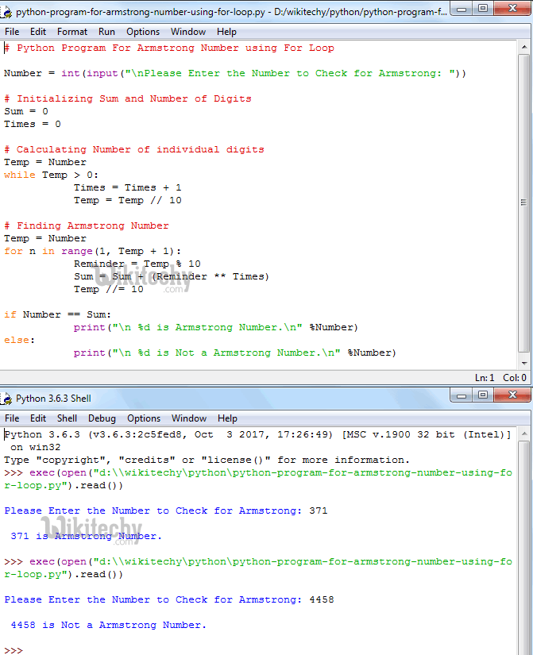Click 'if Number == Sum:' line
Screen dimensions: 533x655
[x=57, y=314]
